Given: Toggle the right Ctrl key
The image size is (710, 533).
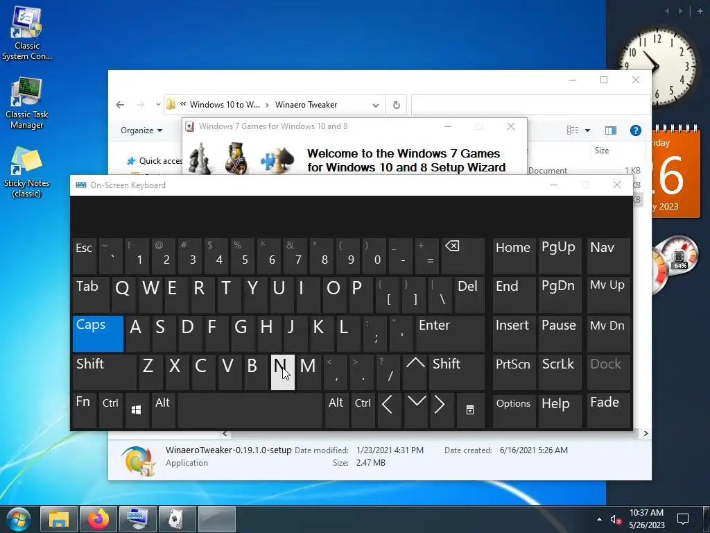Looking at the screenshot, I should coord(363,411).
